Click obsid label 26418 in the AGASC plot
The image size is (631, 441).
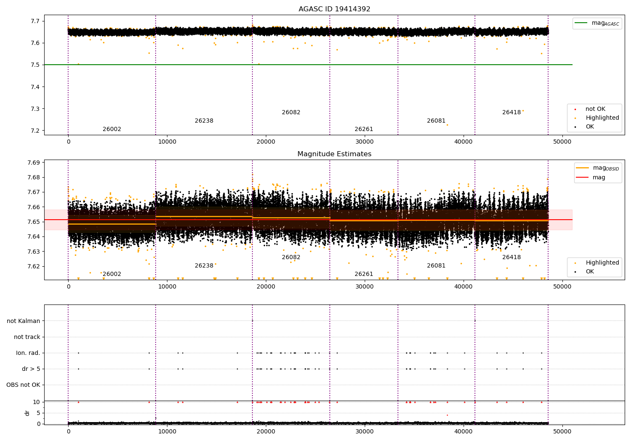tap(512, 113)
